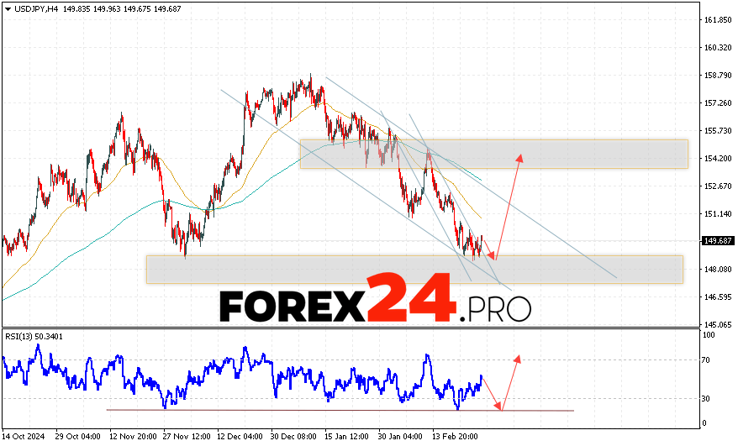Image resolution: width=738 pixels, height=446 pixels.
Task: Click the 161.850 price axis label
Action: click(716, 20)
